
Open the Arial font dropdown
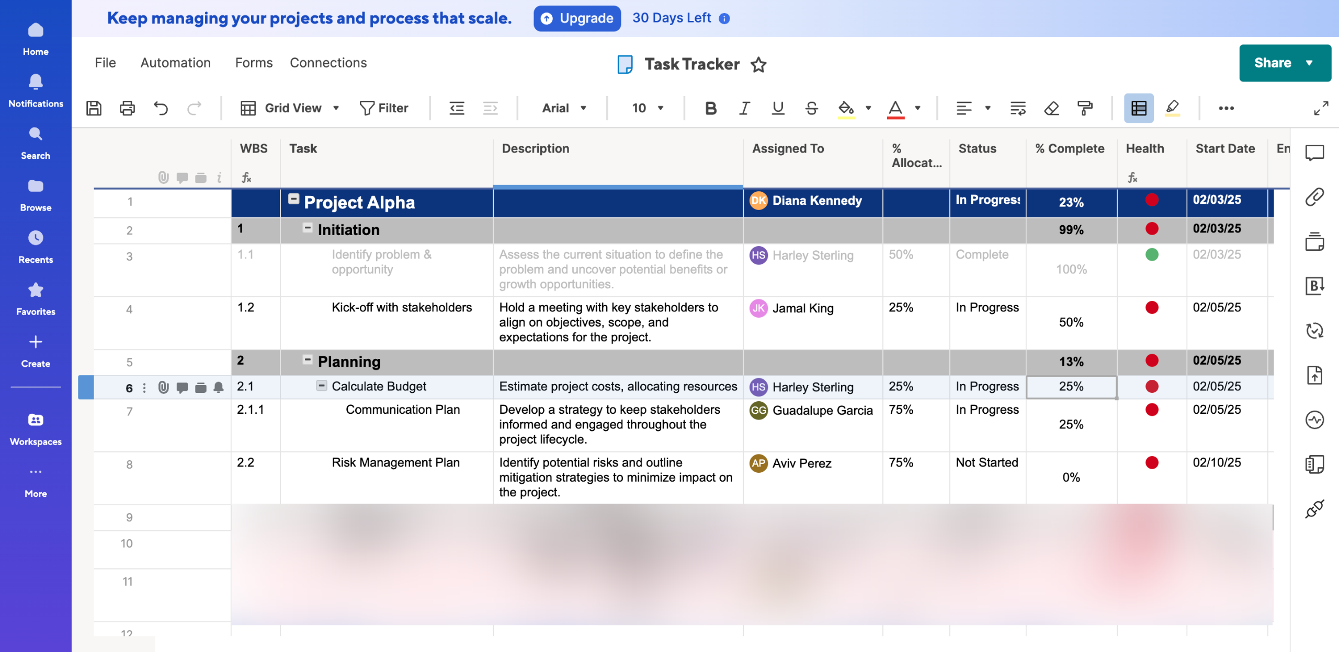[563, 108]
